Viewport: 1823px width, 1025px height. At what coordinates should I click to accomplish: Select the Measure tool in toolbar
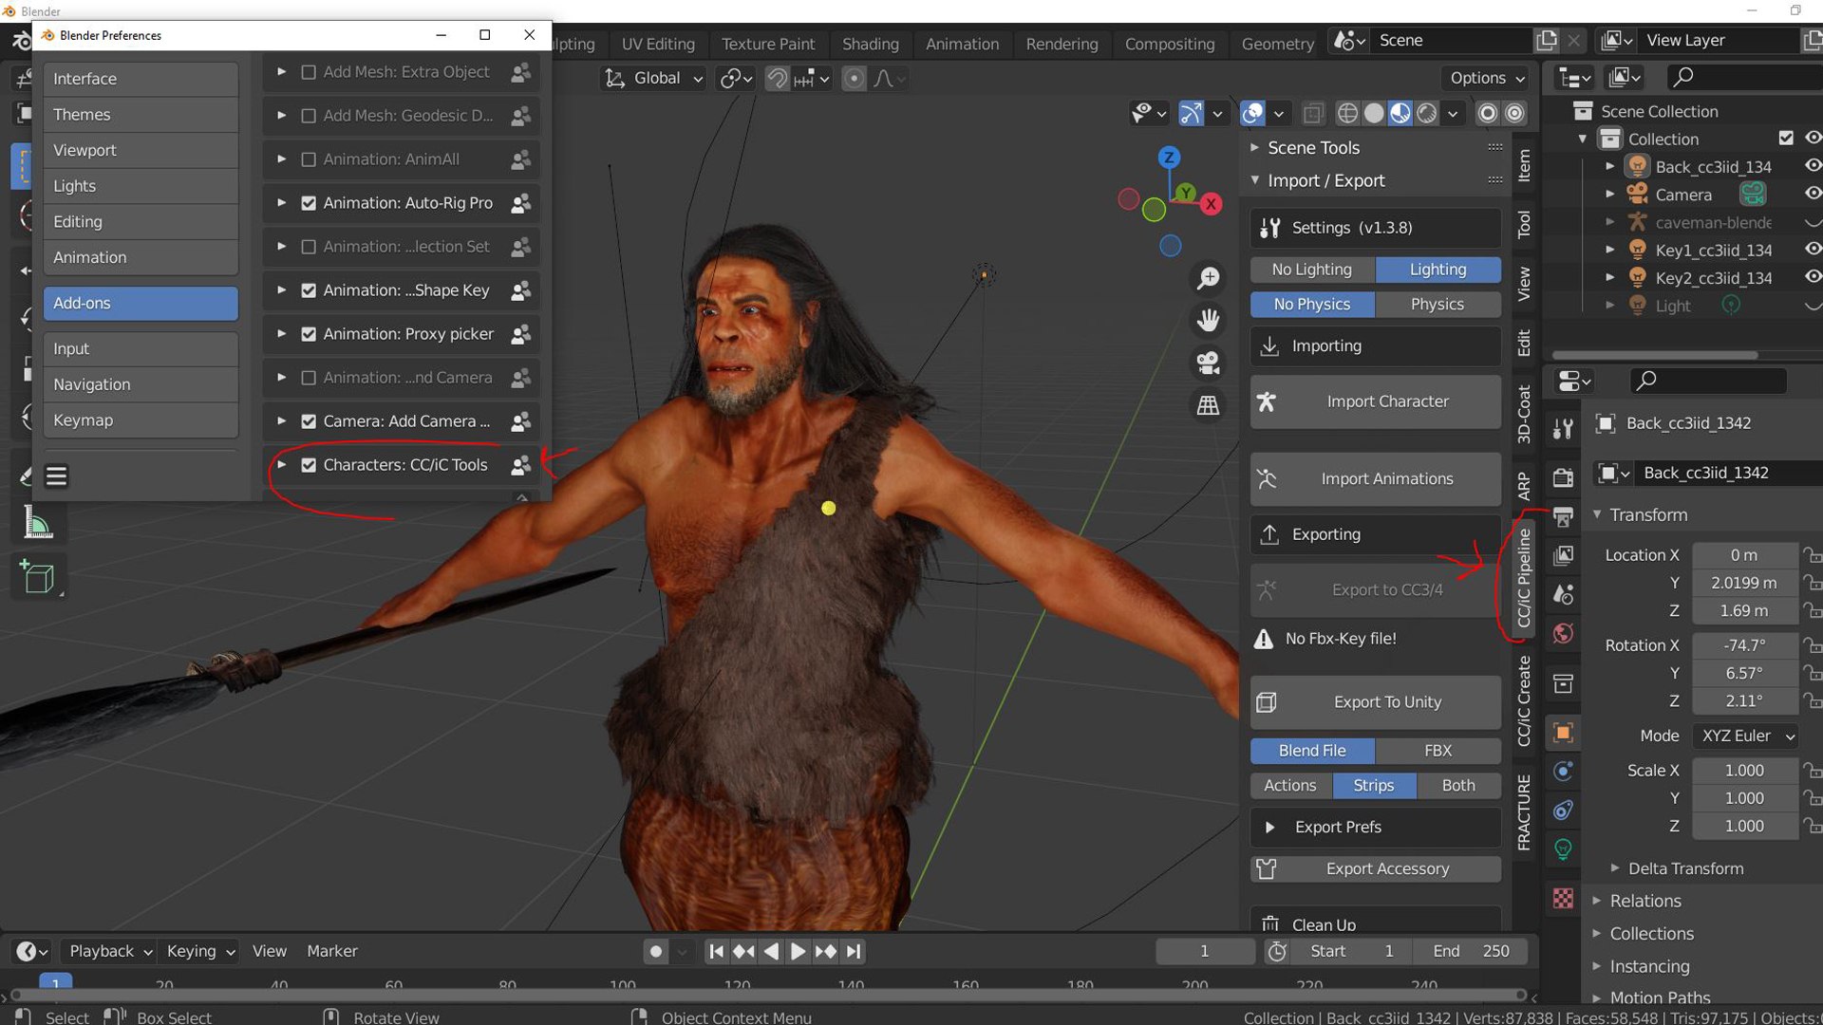tap(37, 523)
